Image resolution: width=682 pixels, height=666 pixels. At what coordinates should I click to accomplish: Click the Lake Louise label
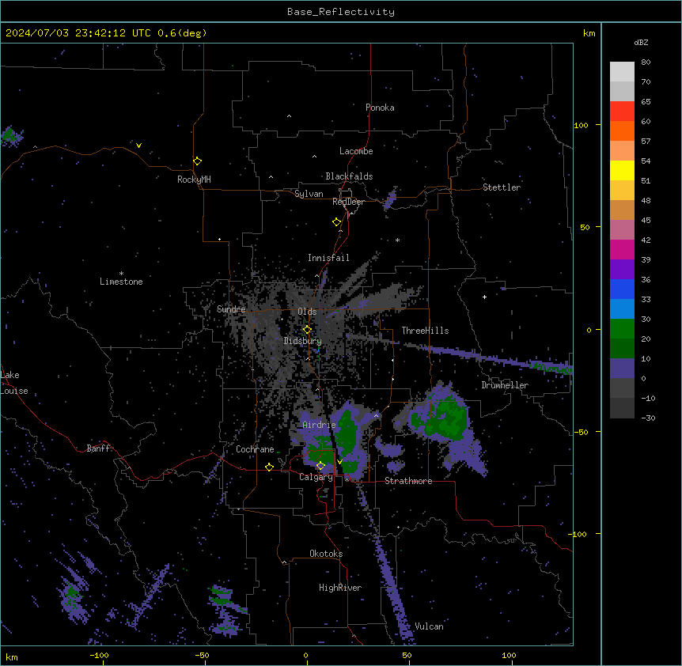click(x=14, y=383)
